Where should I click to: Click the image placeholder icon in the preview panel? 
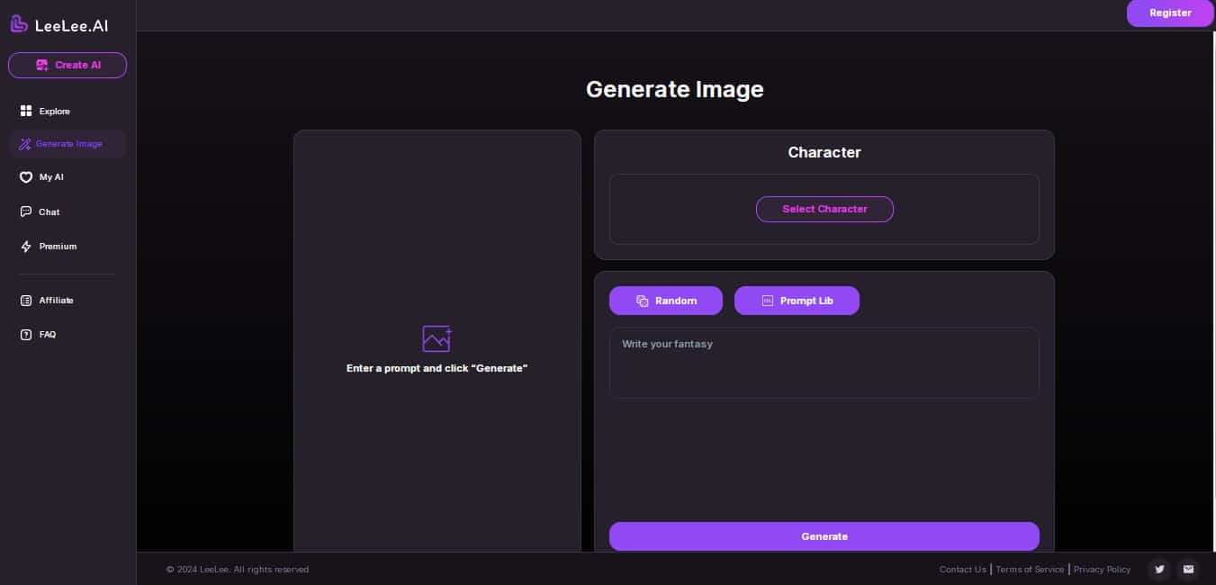click(x=437, y=338)
